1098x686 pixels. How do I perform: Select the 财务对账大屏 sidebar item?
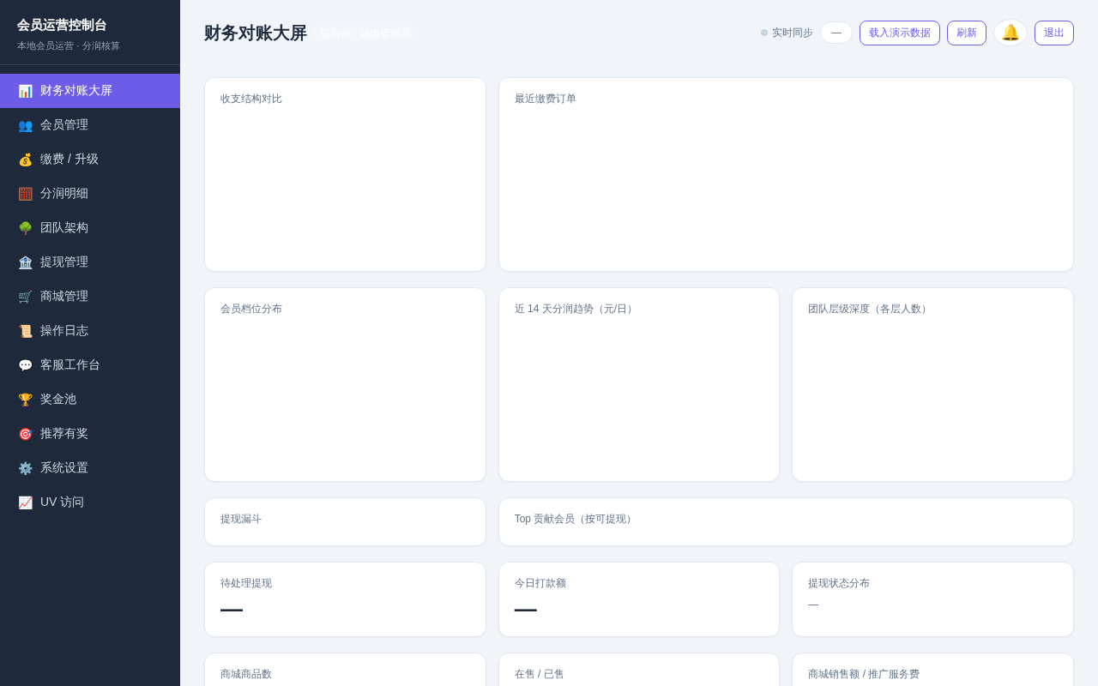pos(90,91)
